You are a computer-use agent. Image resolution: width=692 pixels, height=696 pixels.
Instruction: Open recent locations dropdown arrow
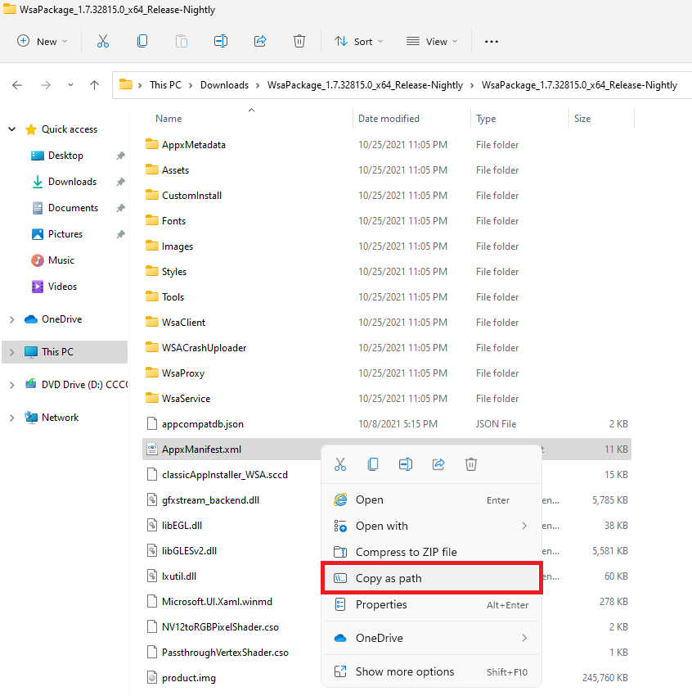(x=70, y=85)
